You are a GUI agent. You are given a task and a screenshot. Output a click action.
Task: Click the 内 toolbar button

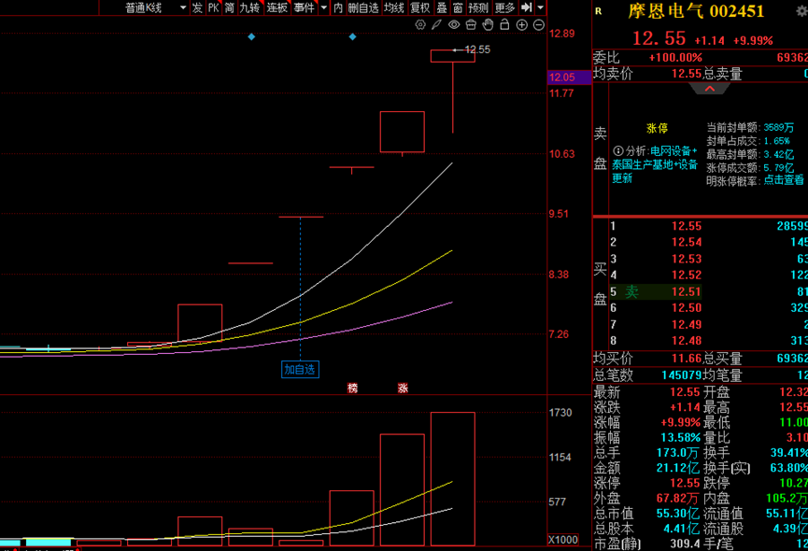tap(338, 7)
